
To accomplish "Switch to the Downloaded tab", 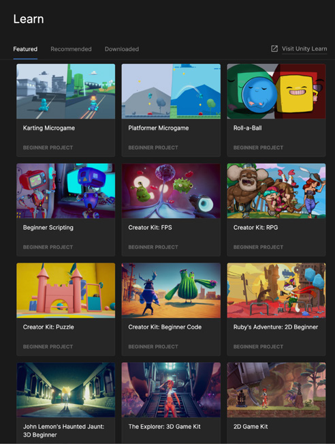I will [122, 49].
